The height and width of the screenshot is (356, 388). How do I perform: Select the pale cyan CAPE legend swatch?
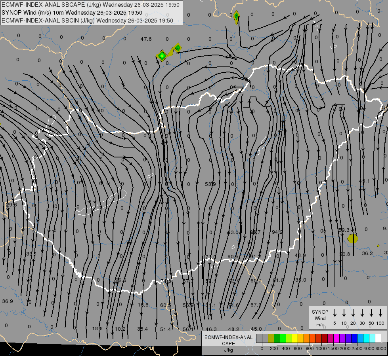tap(372, 338)
